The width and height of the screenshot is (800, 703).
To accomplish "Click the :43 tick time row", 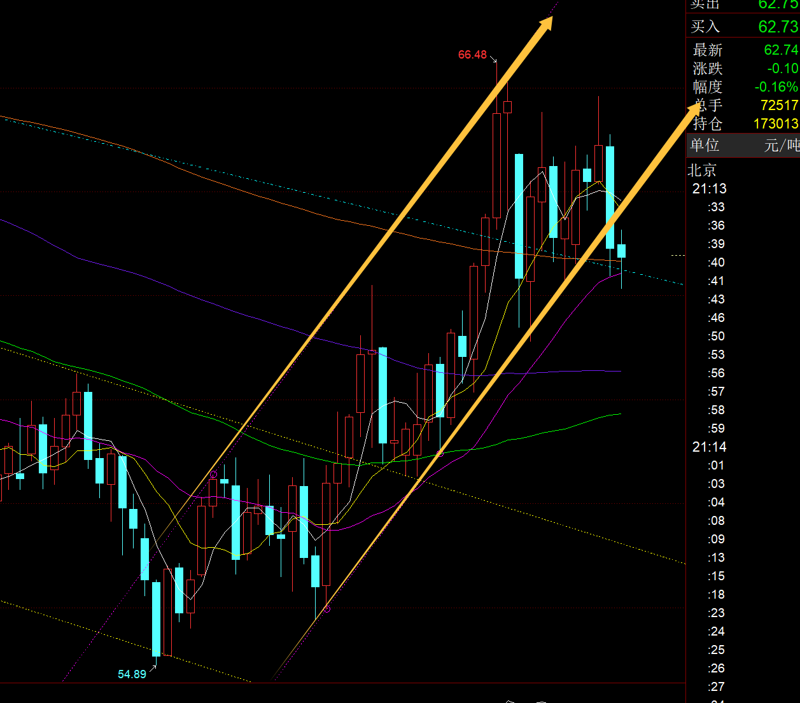I will click(x=716, y=299).
